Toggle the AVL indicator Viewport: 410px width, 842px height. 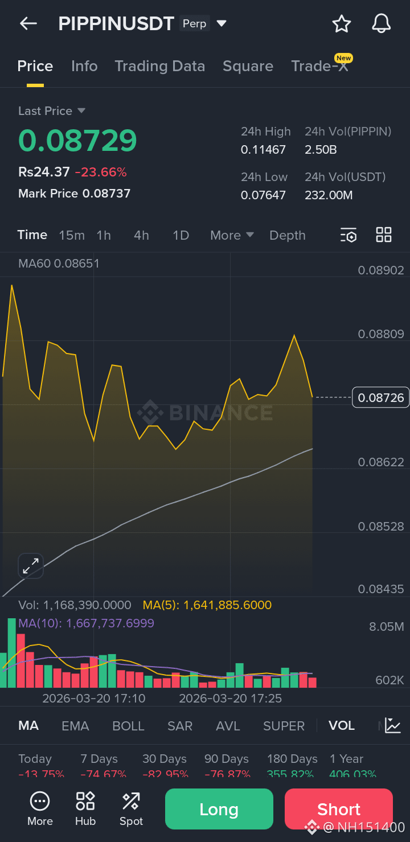[228, 726]
